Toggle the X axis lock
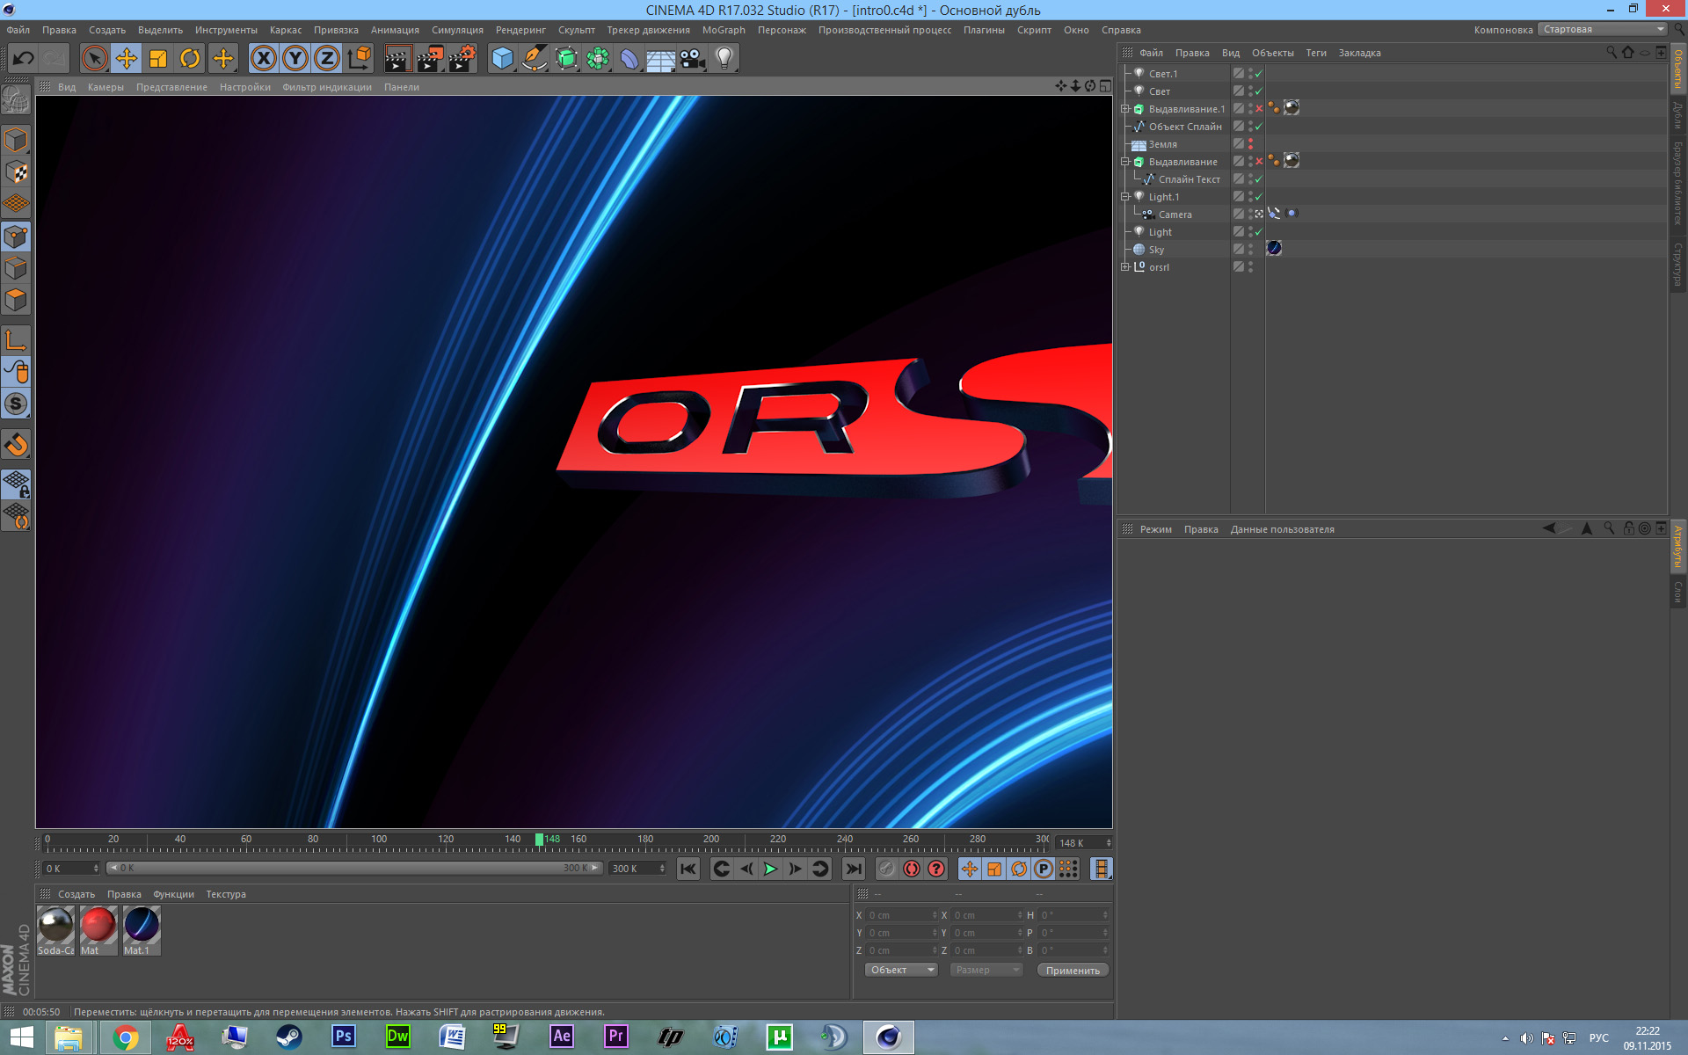1688x1055 pixels. point(263,59)
